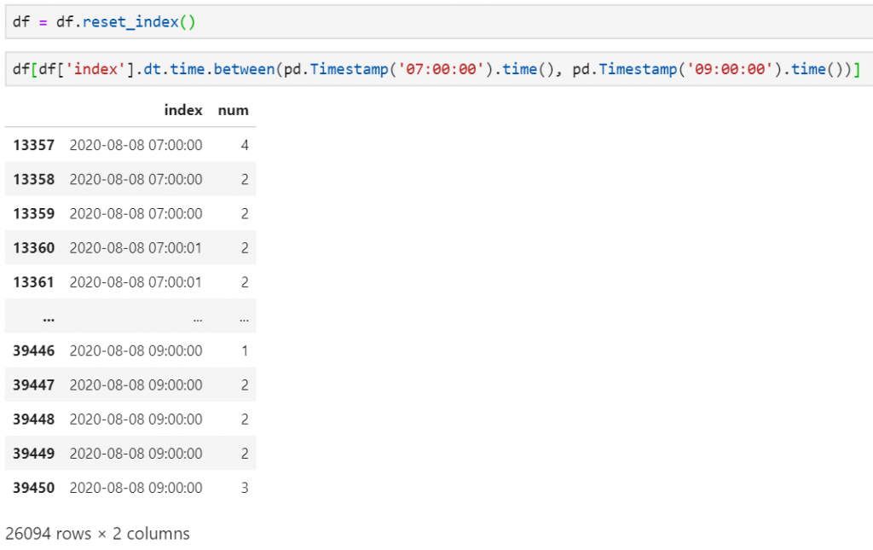The width and height of the screenshot is (873, 550).
Task: Click the 'index' column header
Action: pos(183,110)
